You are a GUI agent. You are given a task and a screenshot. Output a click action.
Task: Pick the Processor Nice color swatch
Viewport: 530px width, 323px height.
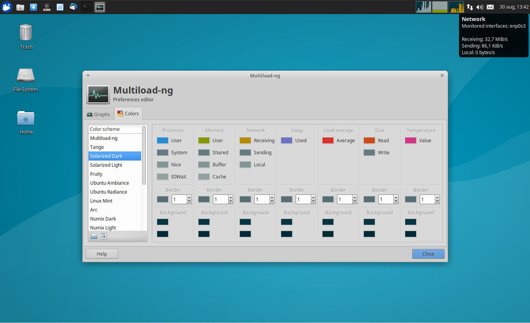[163, 164]
